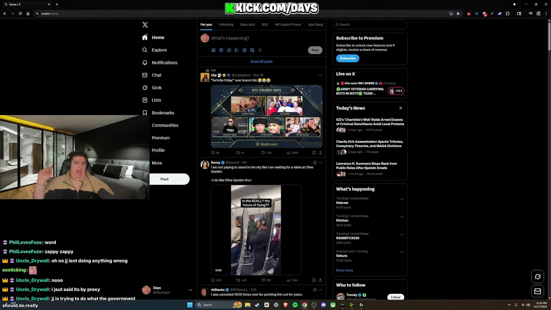Open more options for Kitchen trend
This screenshot has height=310, width=551.
tap(402, 217)
